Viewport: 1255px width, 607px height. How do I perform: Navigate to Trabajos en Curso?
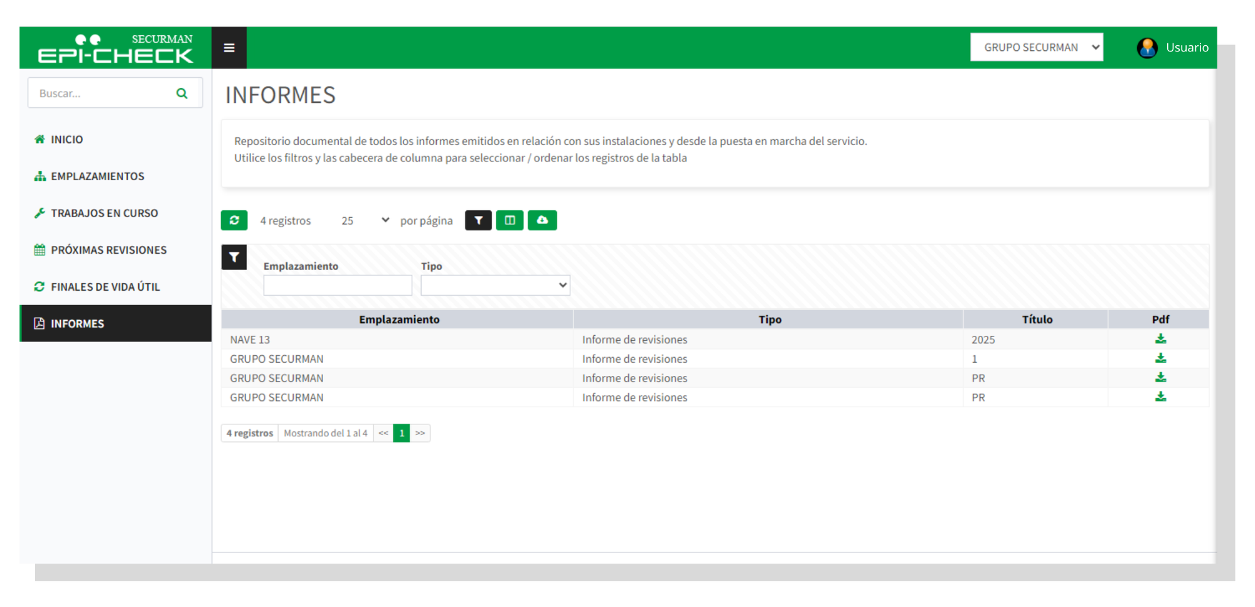(104, 213)
